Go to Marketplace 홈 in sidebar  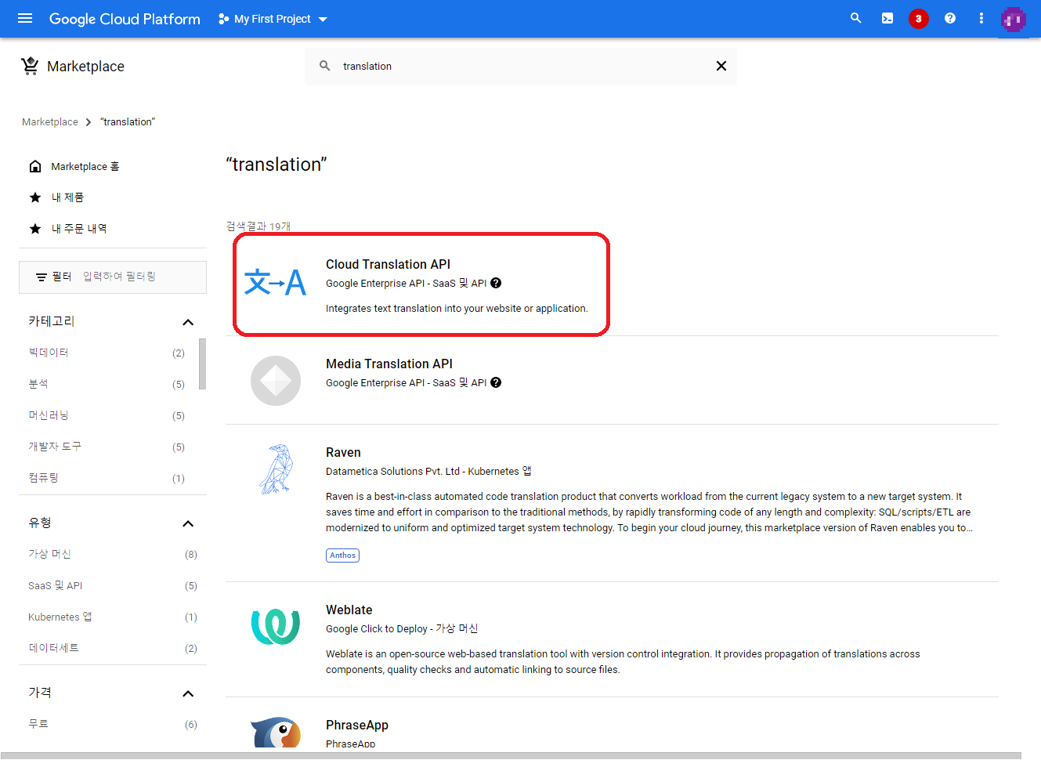tap(85, 166)
